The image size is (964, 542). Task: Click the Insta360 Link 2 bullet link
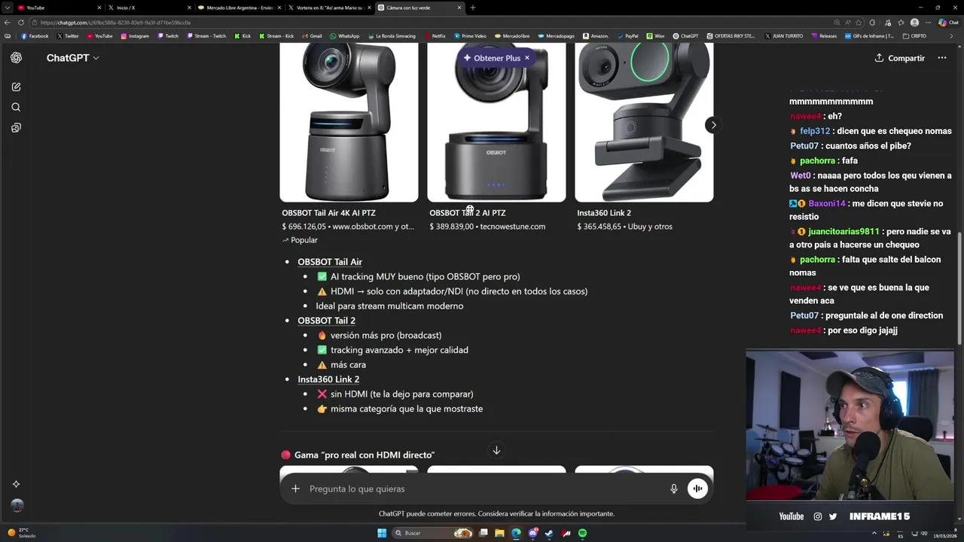(328, 379)
